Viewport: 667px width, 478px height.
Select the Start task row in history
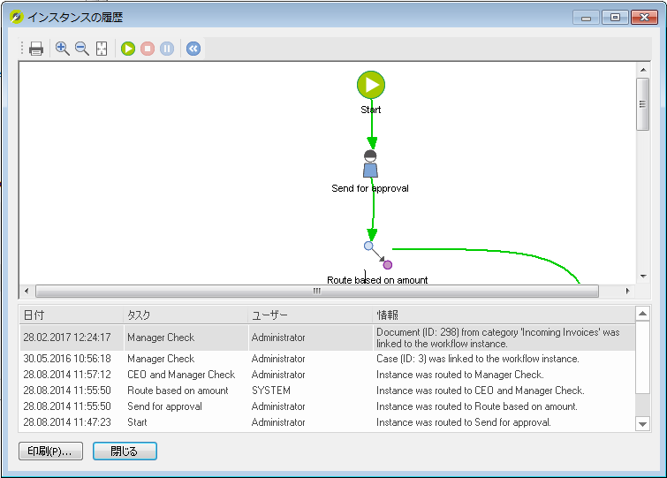pyautogui.click(x=327, y=422)
